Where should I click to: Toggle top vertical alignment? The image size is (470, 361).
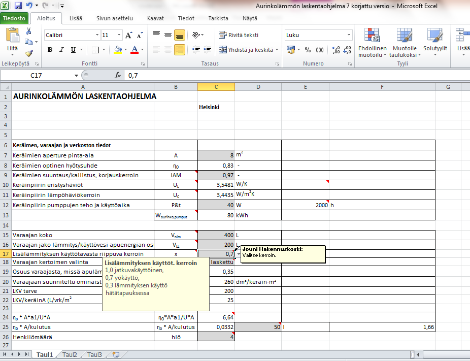156,35
